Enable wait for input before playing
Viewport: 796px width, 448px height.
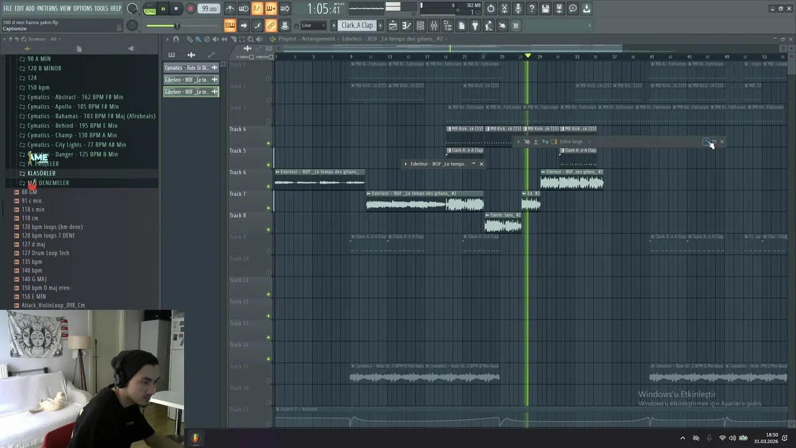click(244, 9)
